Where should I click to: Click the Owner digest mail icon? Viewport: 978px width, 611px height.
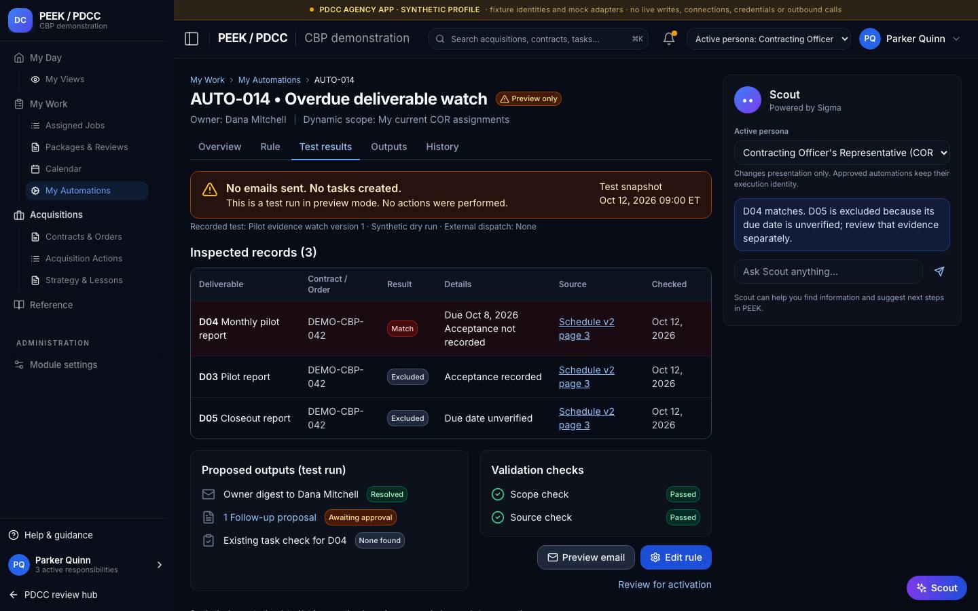pyautogui.click(x=209, y=494)
